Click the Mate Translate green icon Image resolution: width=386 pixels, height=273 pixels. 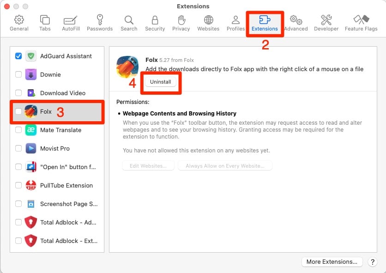pos(31,130)
